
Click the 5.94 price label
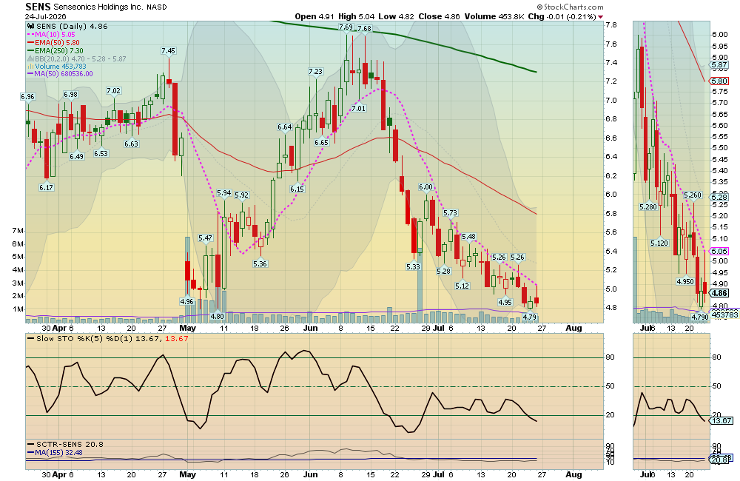tap(224, 192)
